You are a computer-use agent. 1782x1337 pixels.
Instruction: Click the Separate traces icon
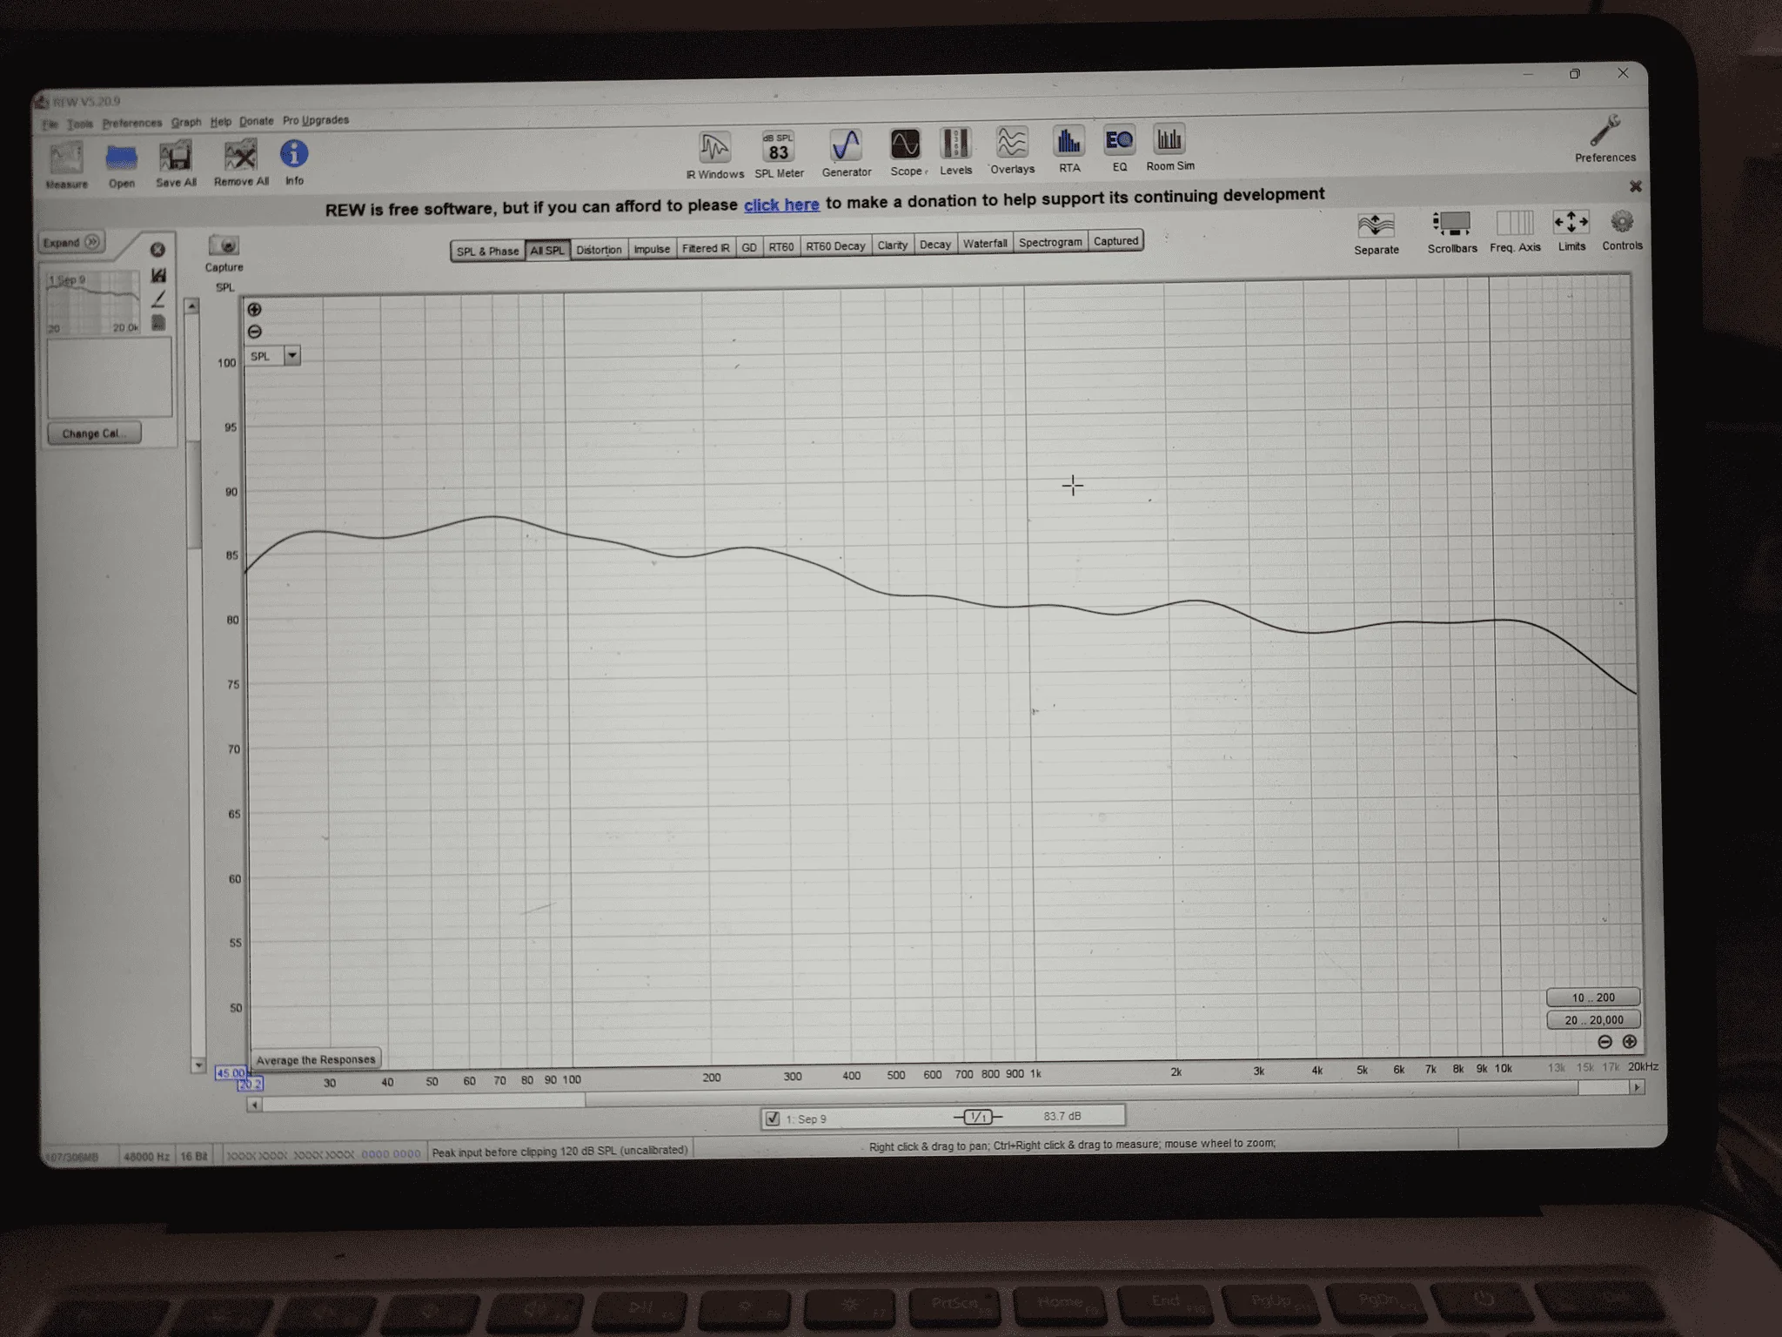pyautogui.click(x=1377, y=232)
